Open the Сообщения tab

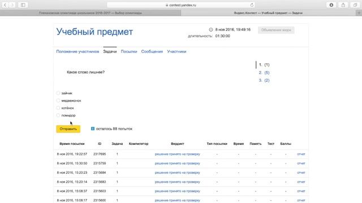(152, 51)
